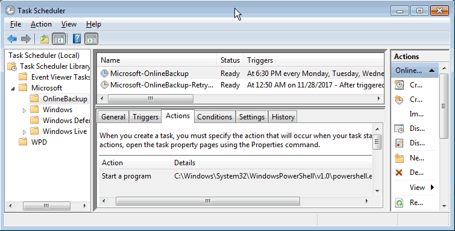This screenshot has width=455, height=231.
Task: Select Task Scheduler (Local) root node
Action: [44, 55]
